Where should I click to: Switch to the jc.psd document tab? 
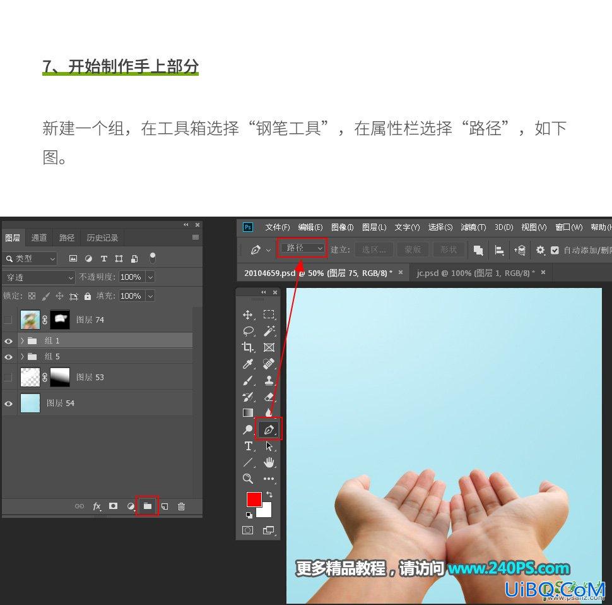coord(475,273)
